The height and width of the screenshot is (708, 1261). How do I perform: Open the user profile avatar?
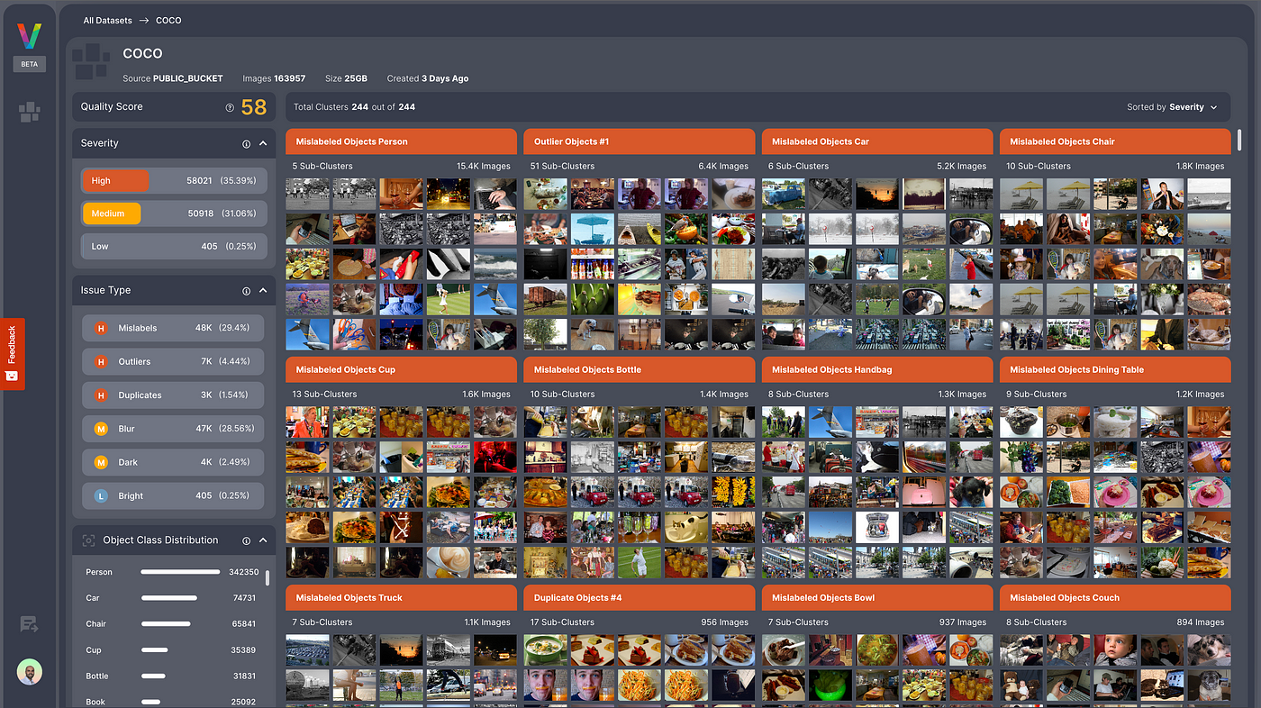pos(29,672)
